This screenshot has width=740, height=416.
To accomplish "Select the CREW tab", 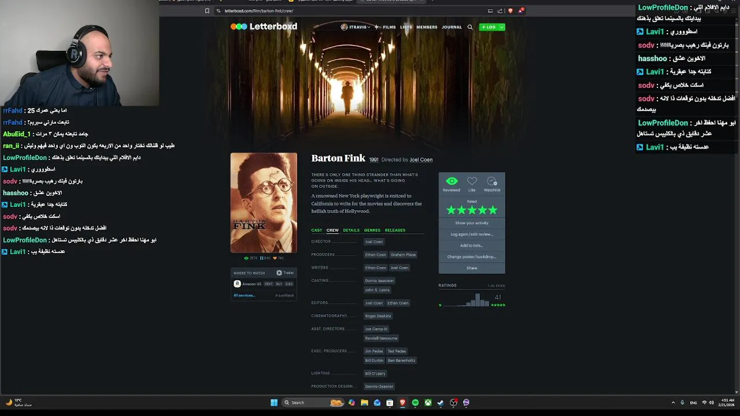I will pyautogui.click(x=332, y=230).
